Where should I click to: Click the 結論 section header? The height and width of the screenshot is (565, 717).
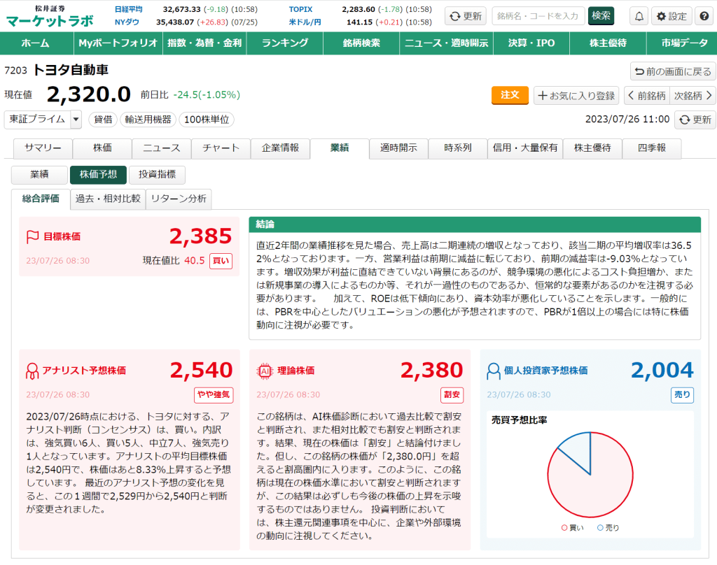pos(475,224)
